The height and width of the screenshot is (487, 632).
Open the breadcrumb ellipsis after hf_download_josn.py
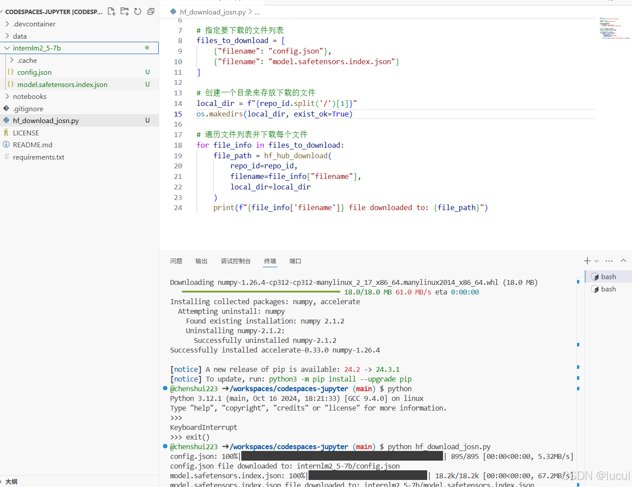pyautogui.click(x=257, y=12)
